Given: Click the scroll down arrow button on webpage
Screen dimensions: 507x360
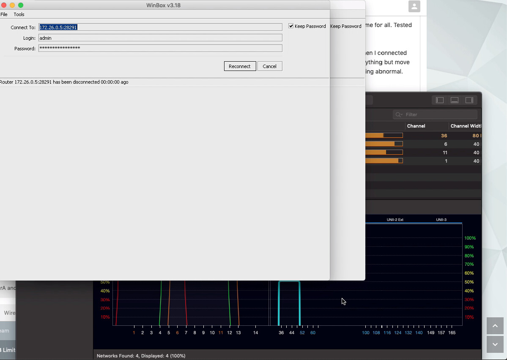Looking at the screenshot, I should tap(495, 344).
